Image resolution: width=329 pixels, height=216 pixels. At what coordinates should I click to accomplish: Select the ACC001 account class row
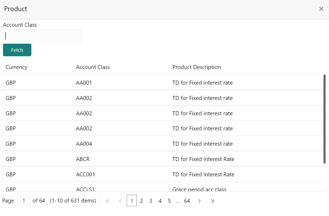(85, 174)
